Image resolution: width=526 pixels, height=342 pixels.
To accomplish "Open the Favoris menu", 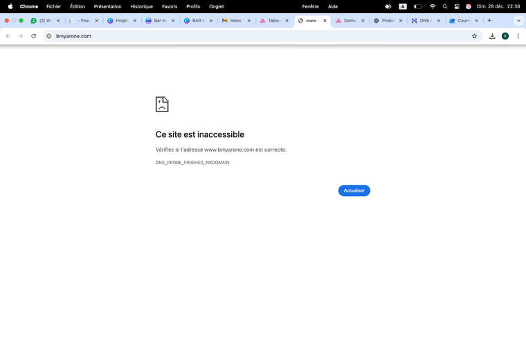I will click(x=170, y=6).
